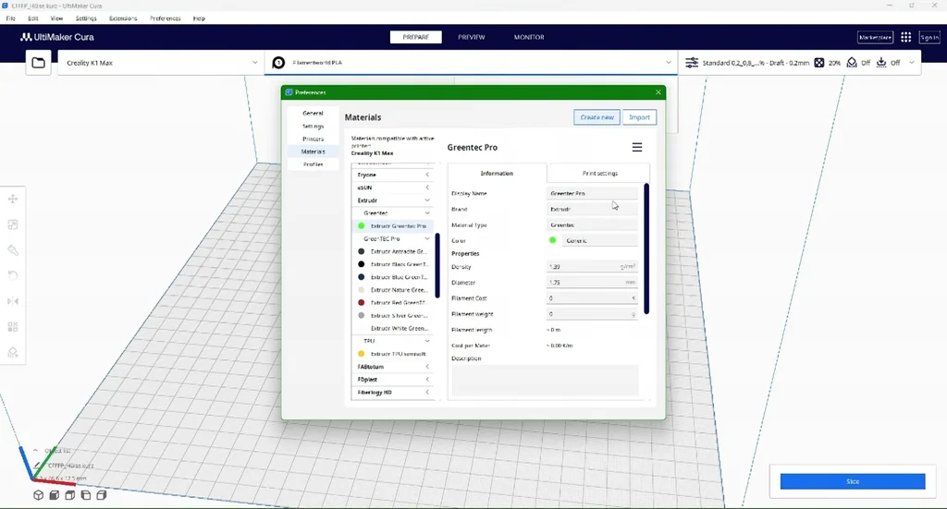Image resolution: width=947 pixels, height=509 pixels.
Task: Click the Density input field
Action: (x=593, y=267)
